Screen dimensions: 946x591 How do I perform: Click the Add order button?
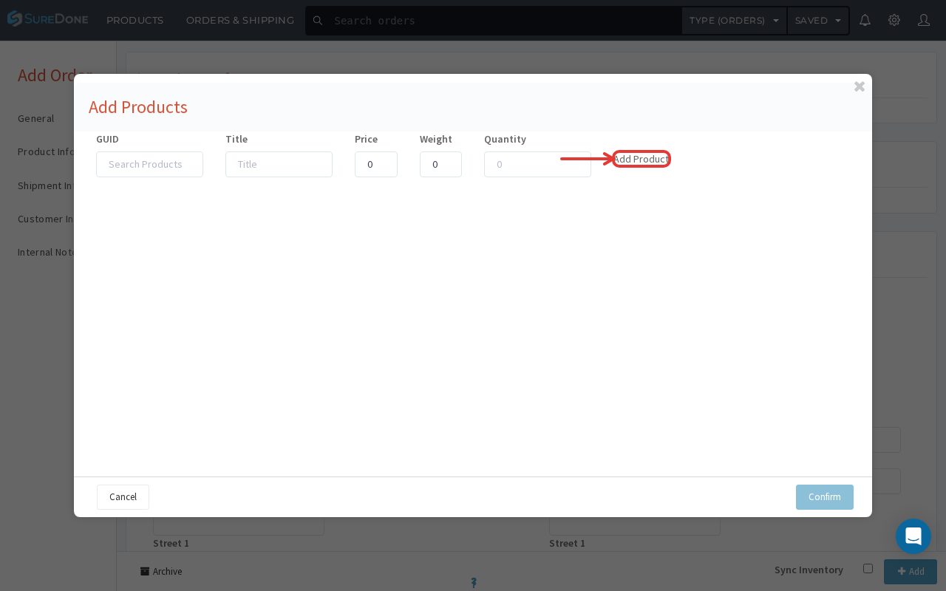(x=911, y=572)
